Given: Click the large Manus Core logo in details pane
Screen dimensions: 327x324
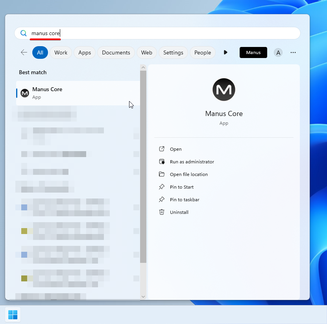Looking at the screenshot, I should pyautogui.click(x=224, y=90).
